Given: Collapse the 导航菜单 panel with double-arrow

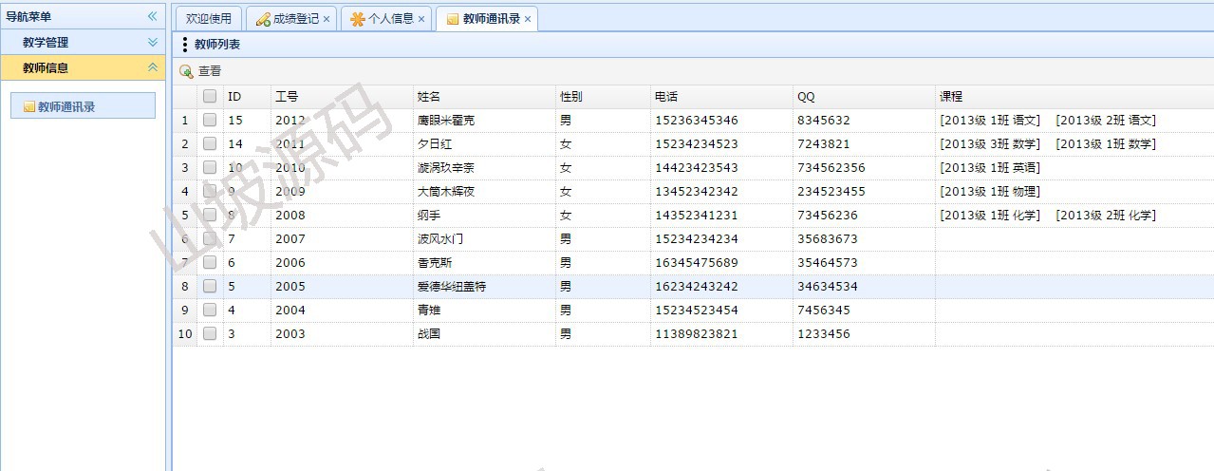Looking at the screenshot, I should click(152, 16).
